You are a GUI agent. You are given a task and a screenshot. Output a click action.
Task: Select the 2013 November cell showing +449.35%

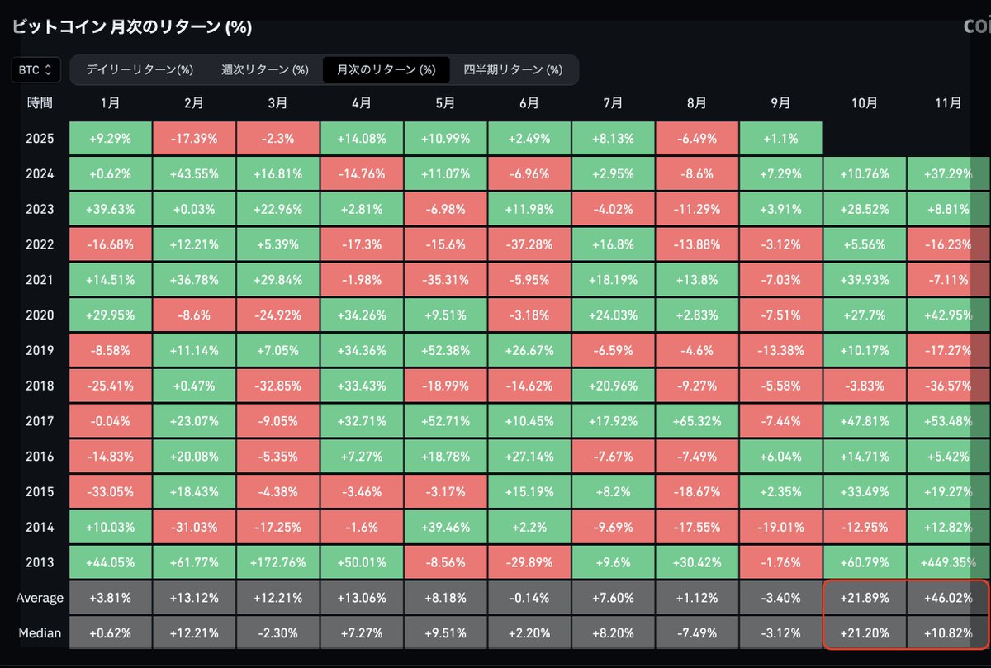(x=949, y=561)
